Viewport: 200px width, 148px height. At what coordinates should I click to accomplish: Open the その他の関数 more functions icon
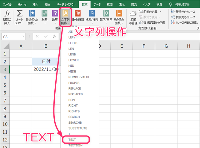click(x=119, y=13)
